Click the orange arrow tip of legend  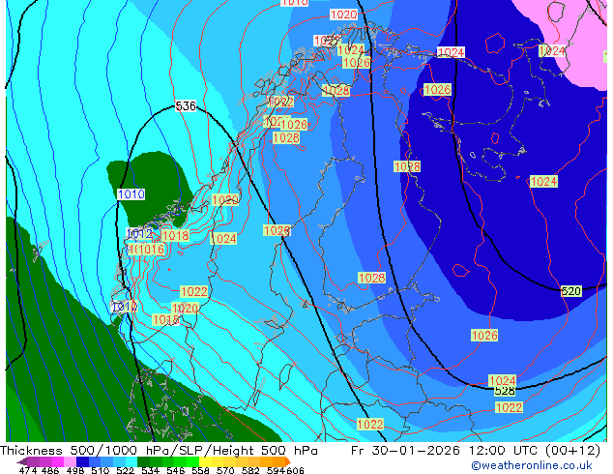(288, 461)
